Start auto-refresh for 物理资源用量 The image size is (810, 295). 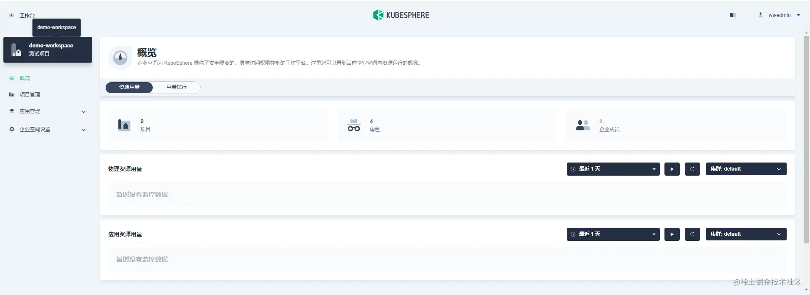click(672, 169)
